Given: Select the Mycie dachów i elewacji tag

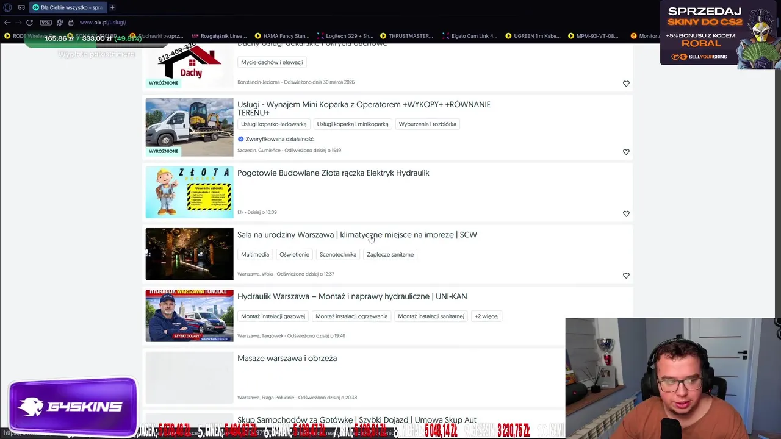Looking at the screenshot, I should tap(272, 62).
